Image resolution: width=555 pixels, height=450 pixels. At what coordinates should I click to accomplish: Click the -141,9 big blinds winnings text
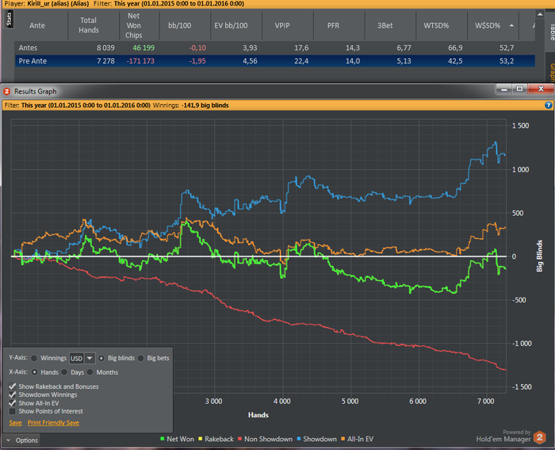(205, 106)
